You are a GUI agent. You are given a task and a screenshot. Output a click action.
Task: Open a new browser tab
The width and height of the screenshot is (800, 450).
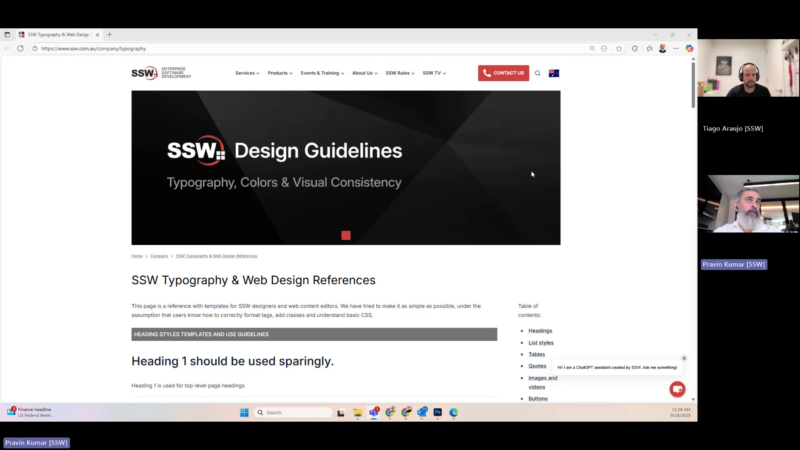pyautogui.click(x=110, y=35)
